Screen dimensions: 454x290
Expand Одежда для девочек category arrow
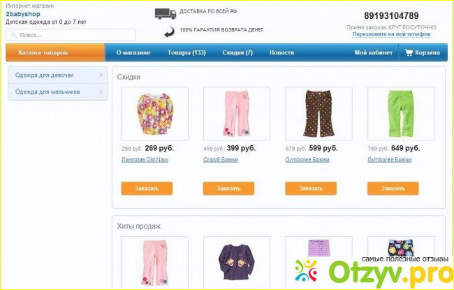pos(101,75)
